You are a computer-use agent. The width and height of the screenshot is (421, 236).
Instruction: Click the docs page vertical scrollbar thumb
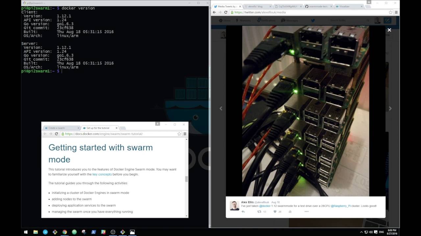point(186,179)
